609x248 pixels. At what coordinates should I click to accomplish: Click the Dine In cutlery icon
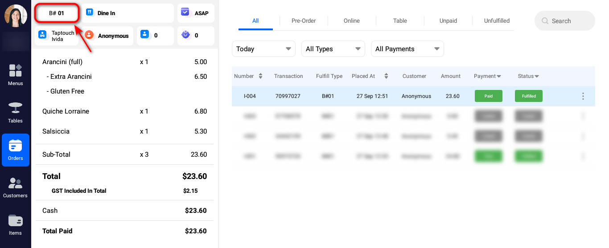tap(90, 12)
